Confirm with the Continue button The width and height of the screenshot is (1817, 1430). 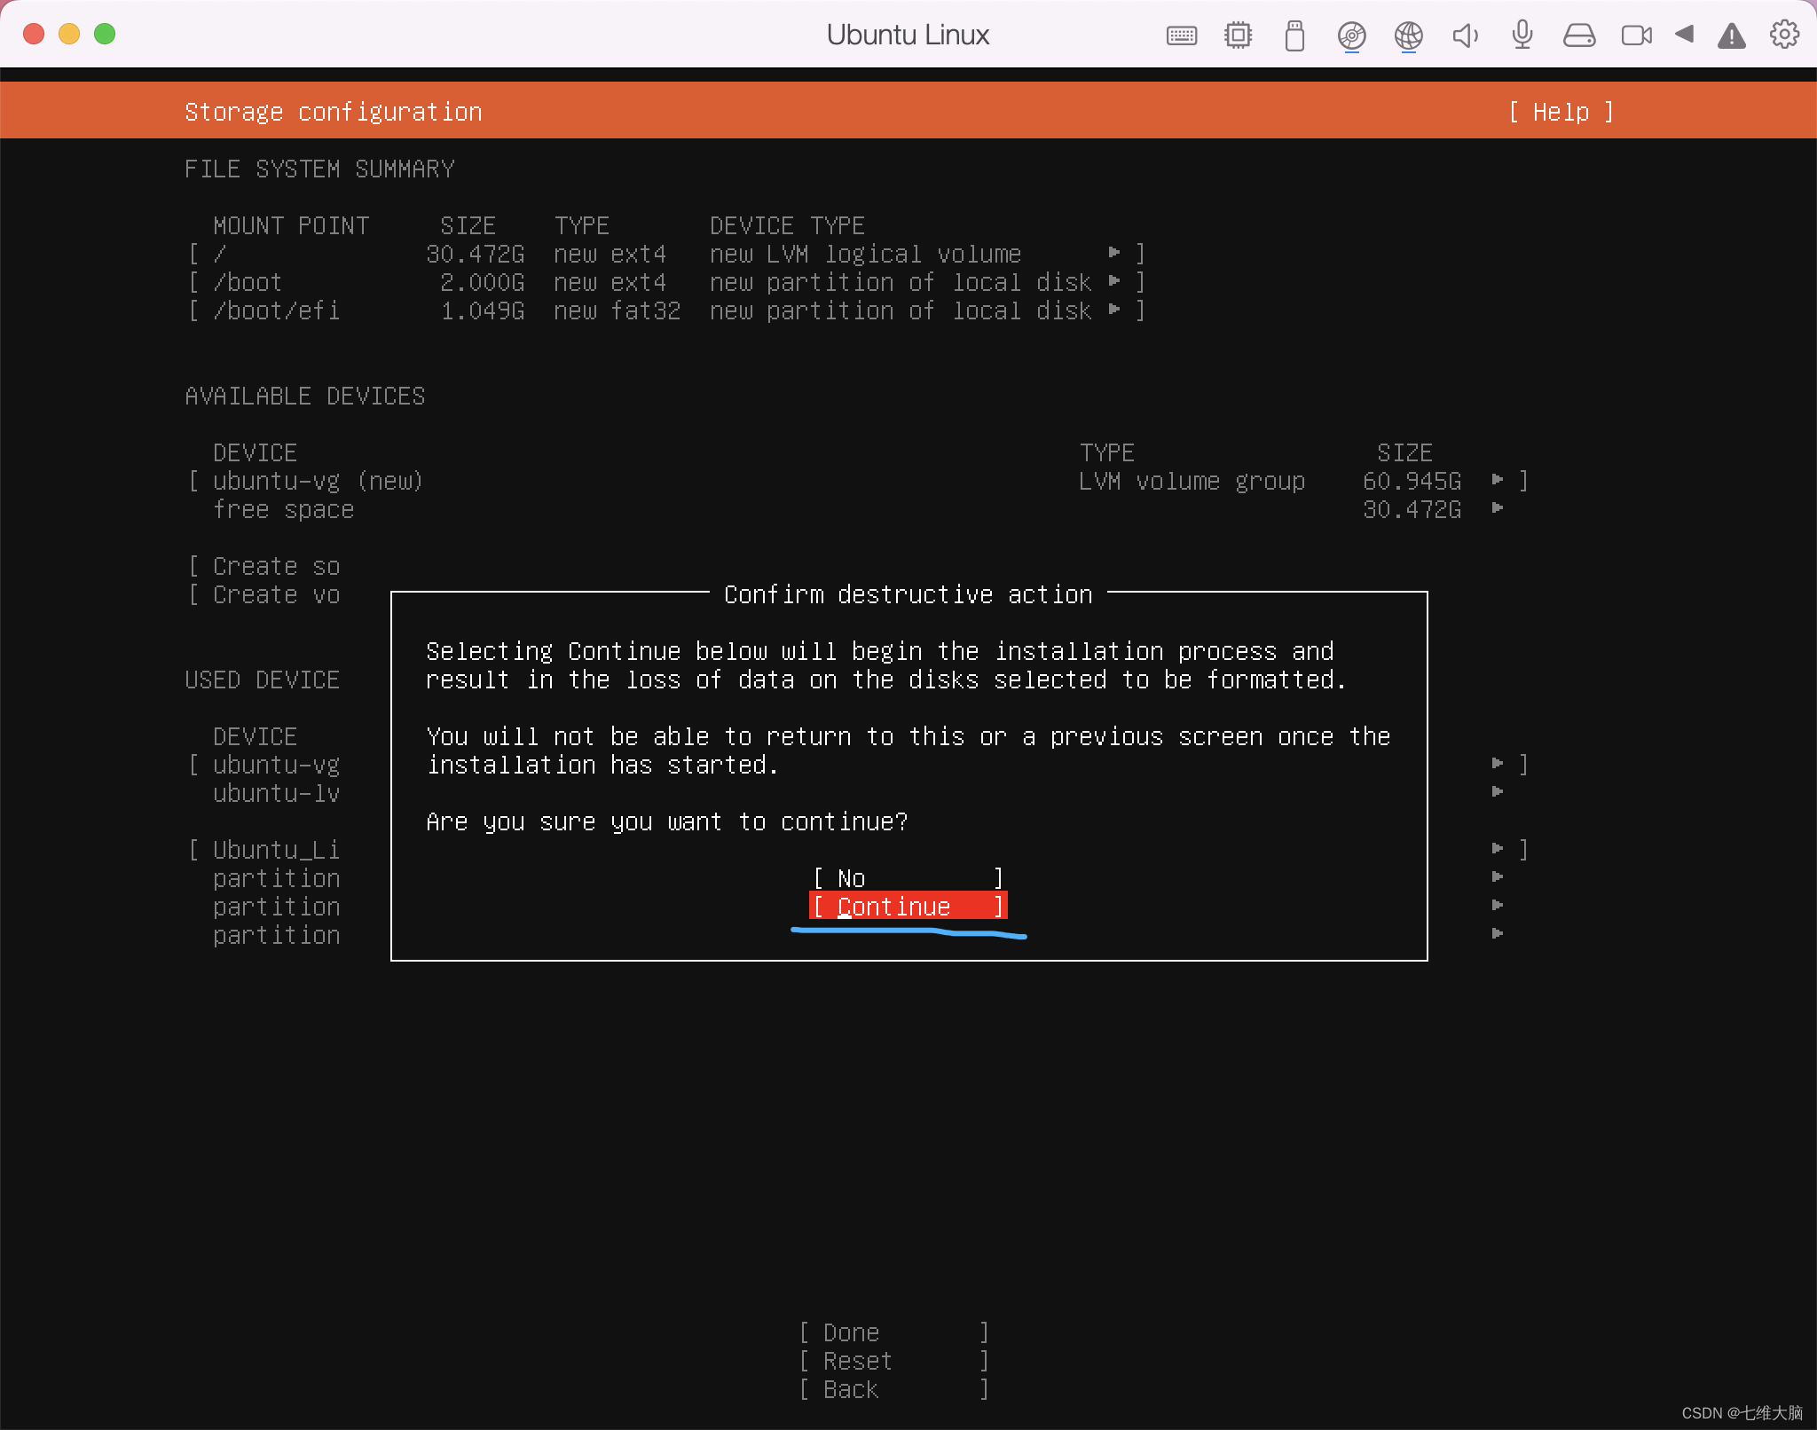pos(908,906)
